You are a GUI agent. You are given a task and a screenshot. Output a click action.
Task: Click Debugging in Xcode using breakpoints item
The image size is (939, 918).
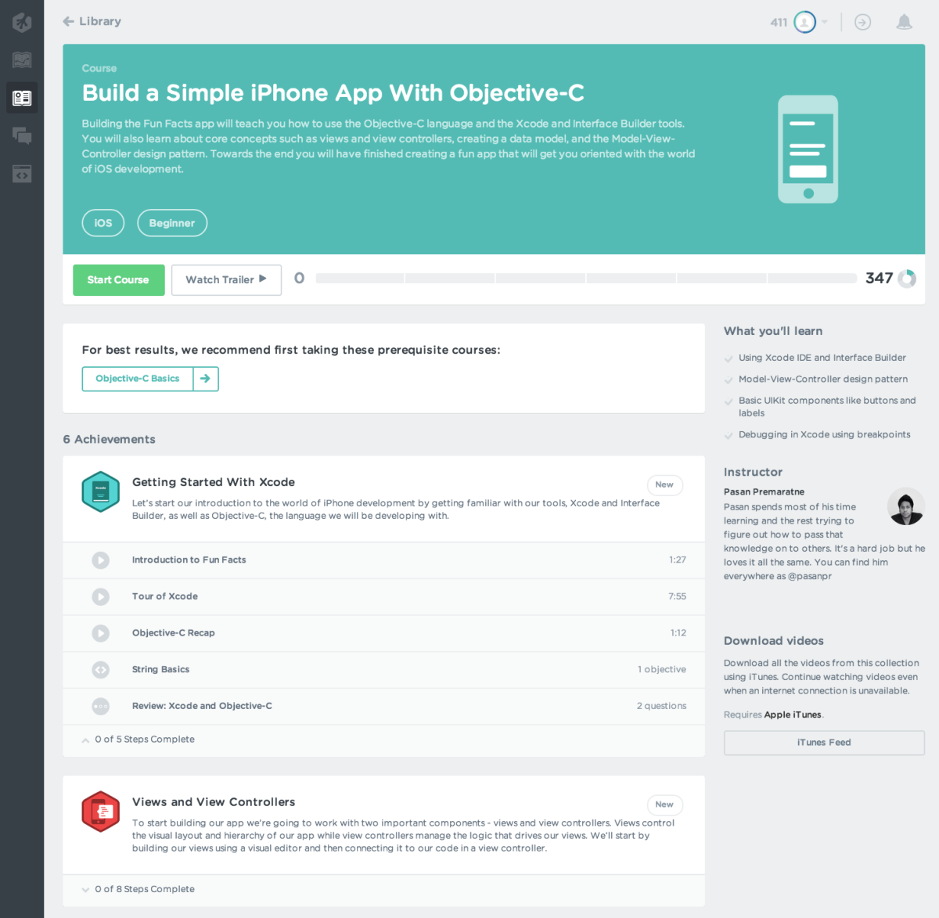(x=825, y=434)
